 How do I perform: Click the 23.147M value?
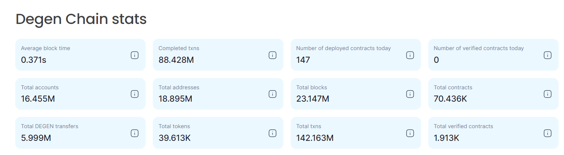click(313, 99)
